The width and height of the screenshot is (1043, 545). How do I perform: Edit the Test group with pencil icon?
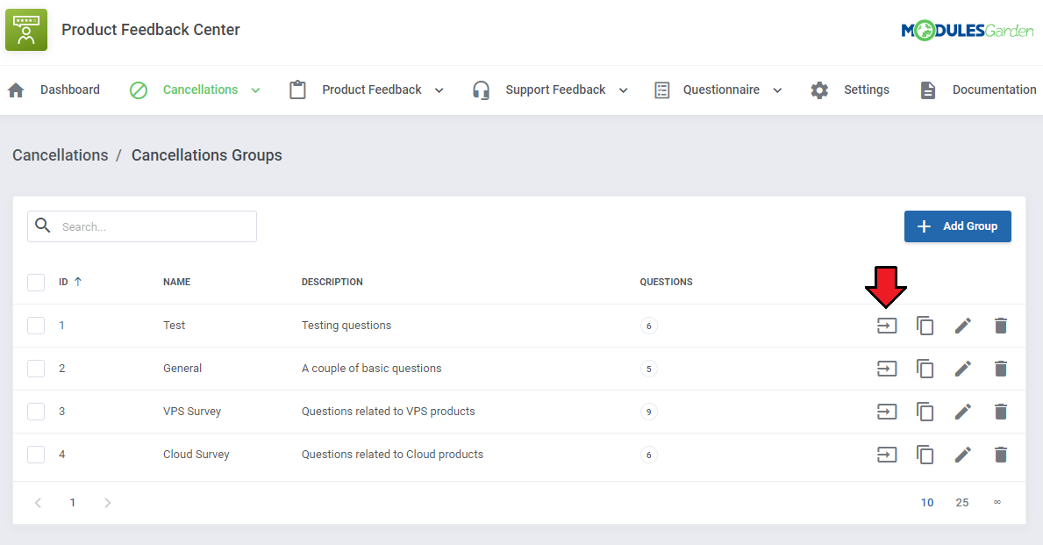[x=962, y=326]
